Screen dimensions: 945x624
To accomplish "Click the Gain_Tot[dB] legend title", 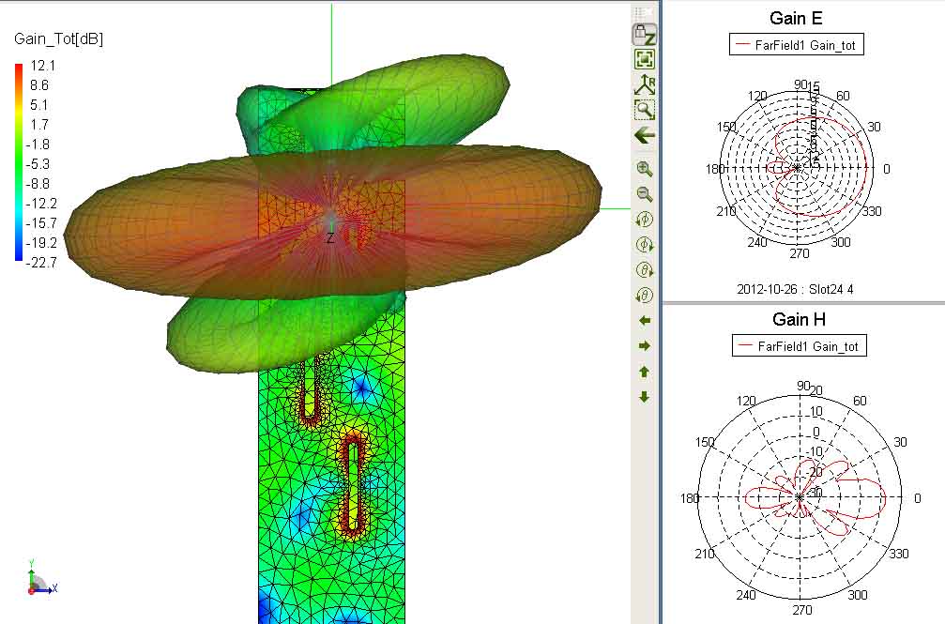I will point(58,39).
